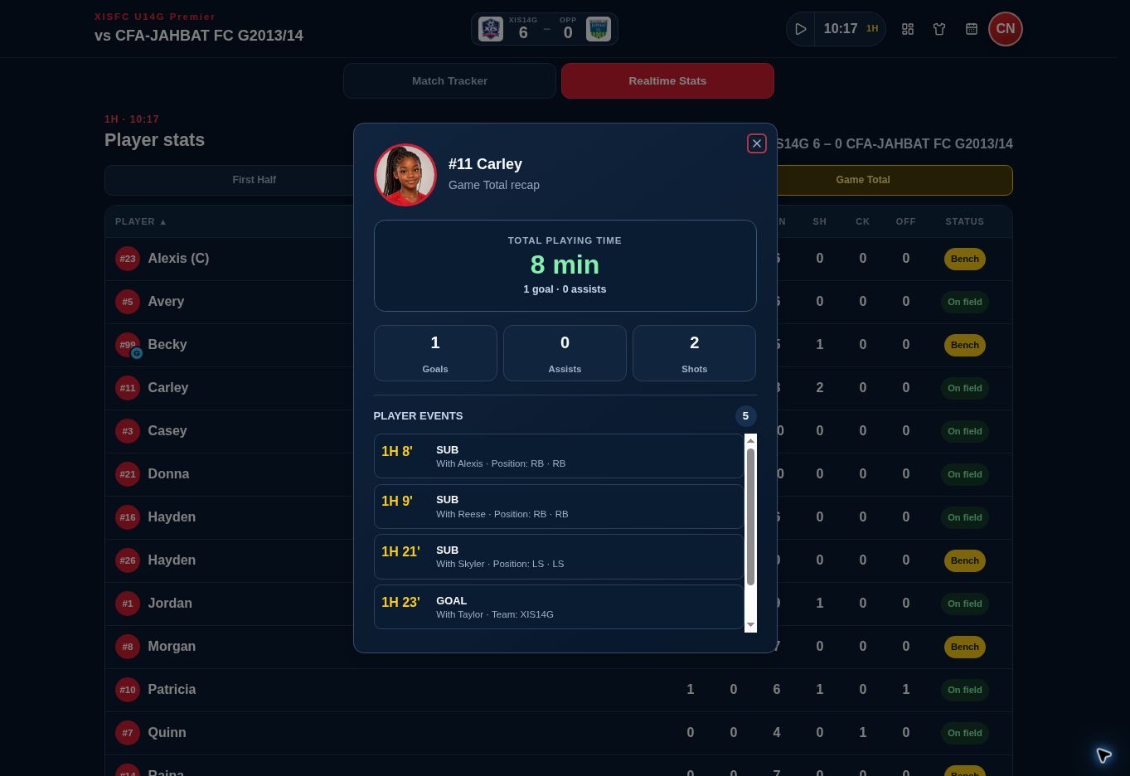Select the Game Total tab
This screenshot has width=1130, height=776.
coord(863,180)
